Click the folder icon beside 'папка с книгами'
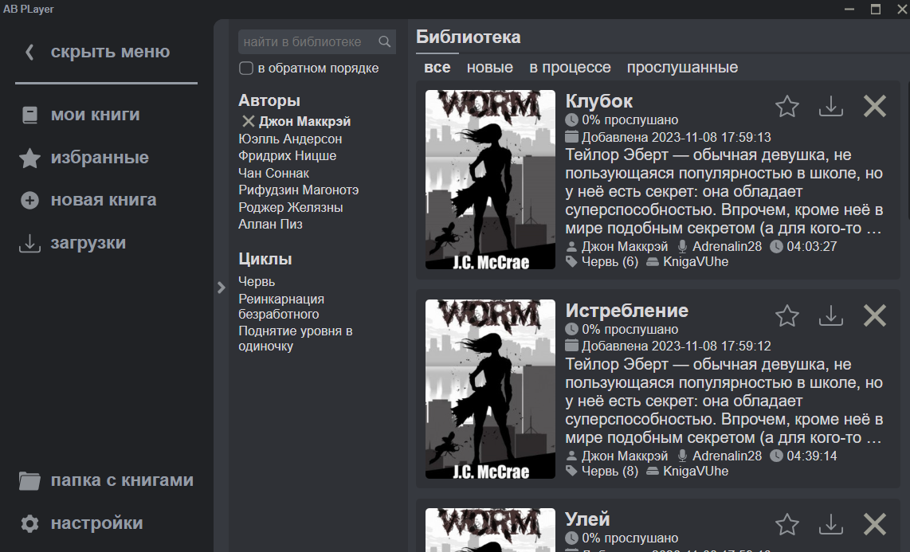 click(x=29, y=480)
